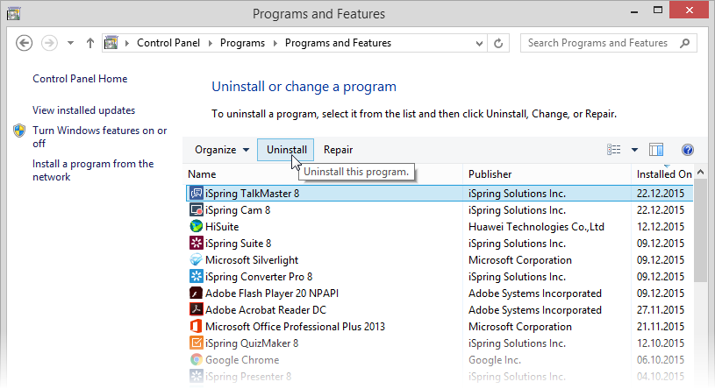Click Programs and Features breadcrumb
The height and width of the screenshot is (389, 715).
pos(338,43)
